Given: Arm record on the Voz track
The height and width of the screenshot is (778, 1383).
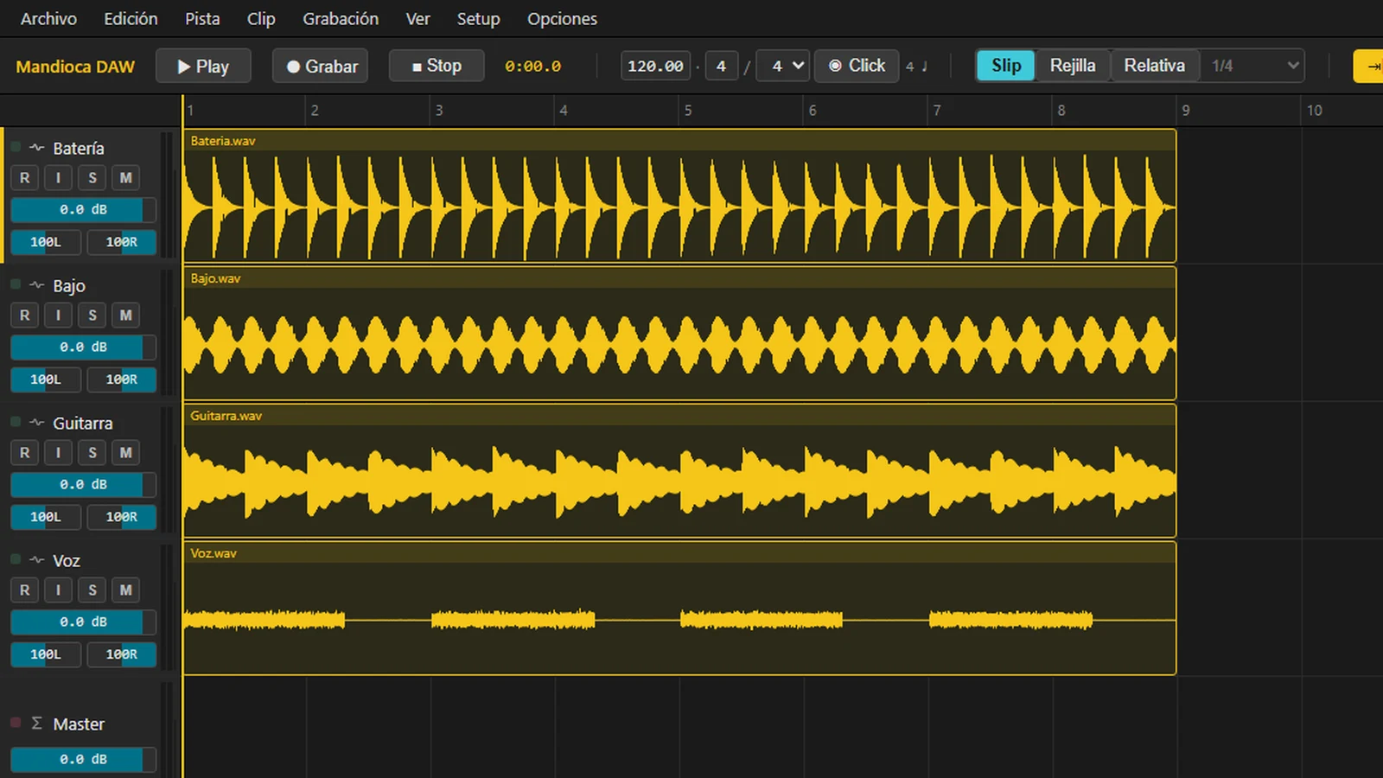Looking at the screenshot, I should coord(24,590).
